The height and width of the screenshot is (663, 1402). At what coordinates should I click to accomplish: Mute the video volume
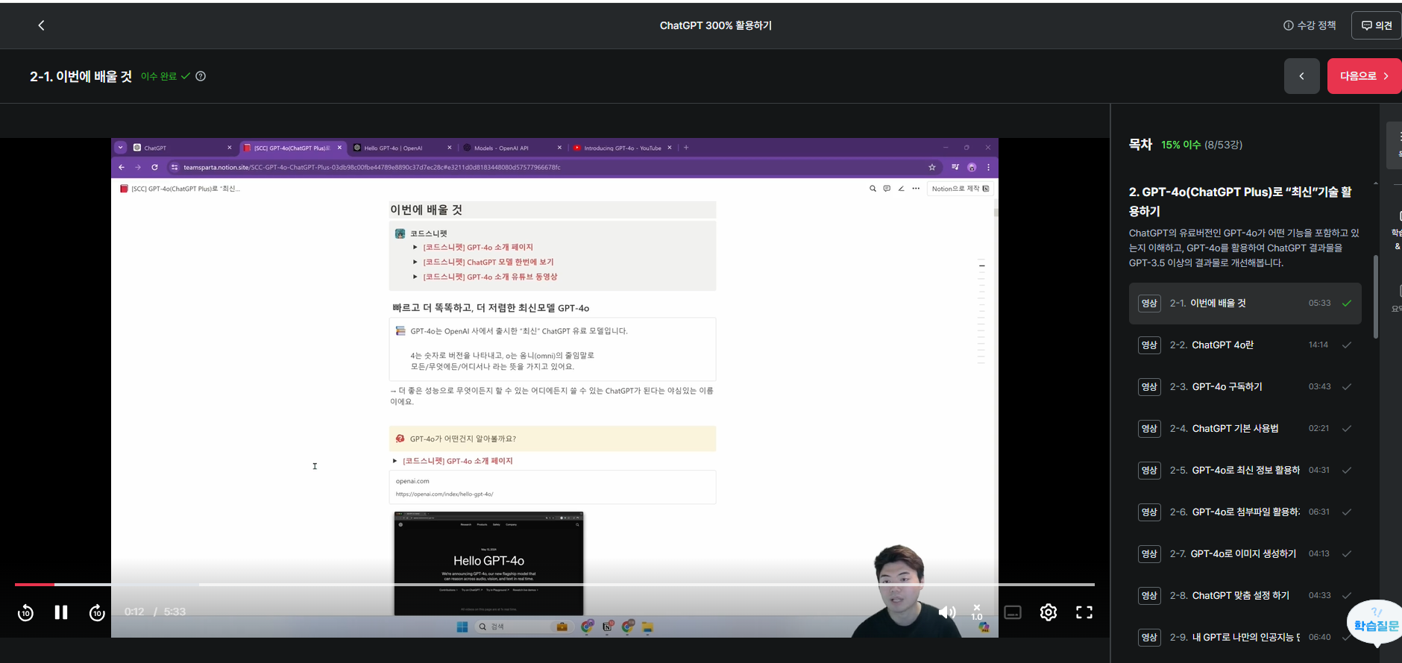[947, 612]
